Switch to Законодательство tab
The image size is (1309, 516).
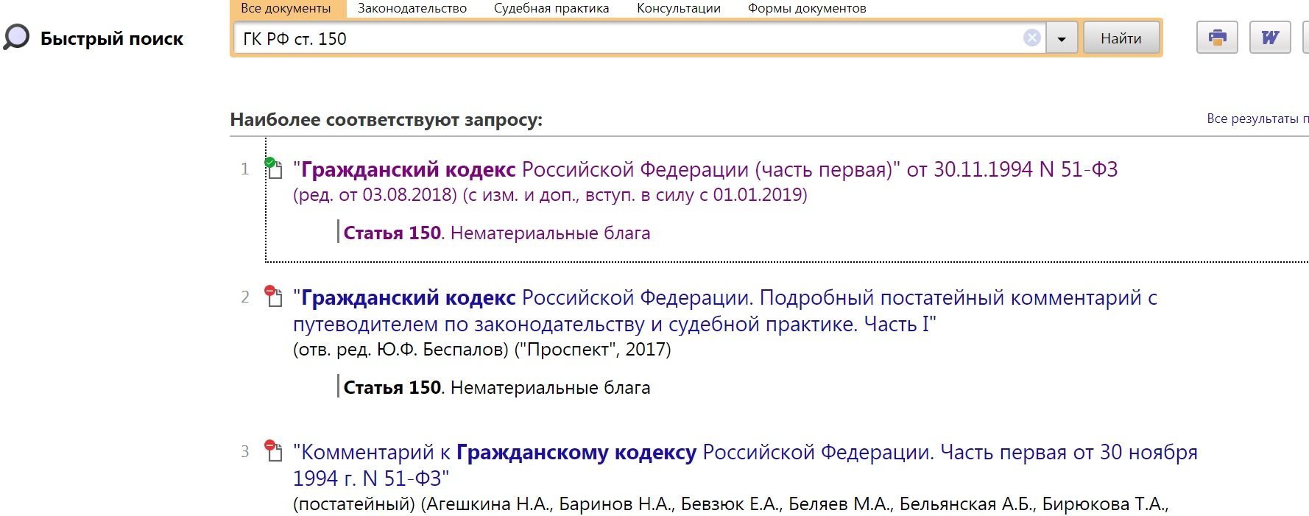pyautogui.click(x=412, y=9)
